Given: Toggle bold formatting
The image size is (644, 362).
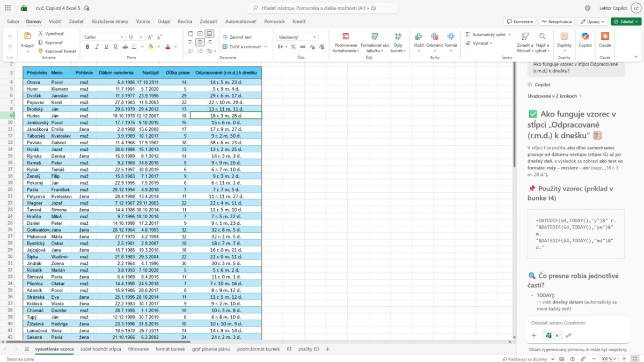Looking at the screenshot, I should point(87,47).
